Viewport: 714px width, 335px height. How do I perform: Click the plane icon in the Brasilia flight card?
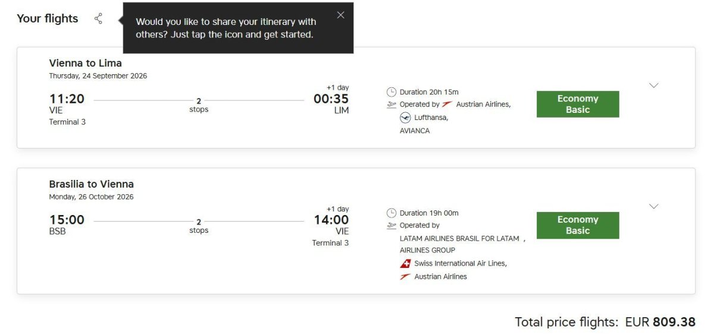tap(392, 226)
